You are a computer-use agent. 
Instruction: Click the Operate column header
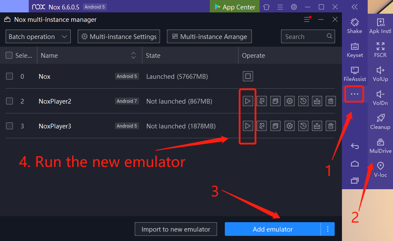[x=254, y=56]
